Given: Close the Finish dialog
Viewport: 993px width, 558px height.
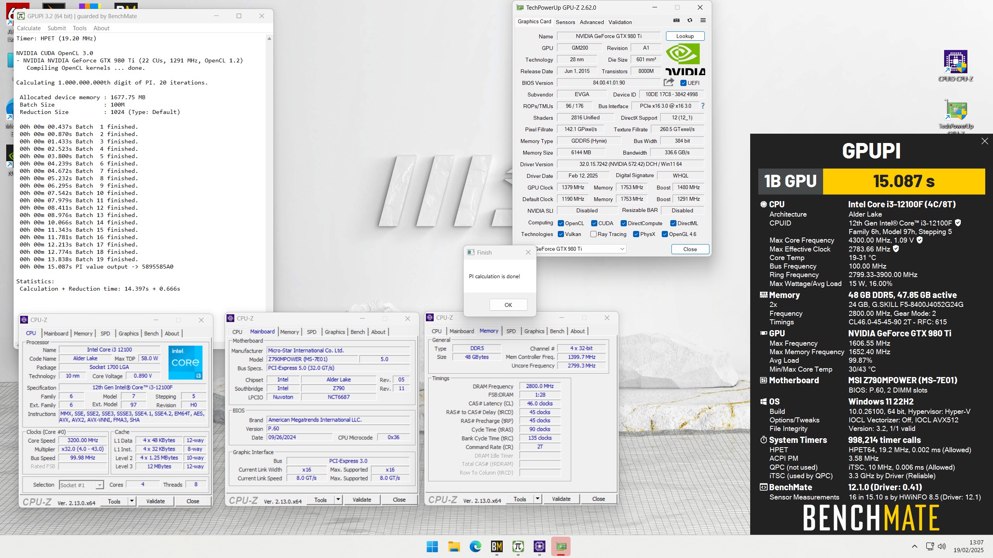Looking at the screenshot, I should (528, 252).
